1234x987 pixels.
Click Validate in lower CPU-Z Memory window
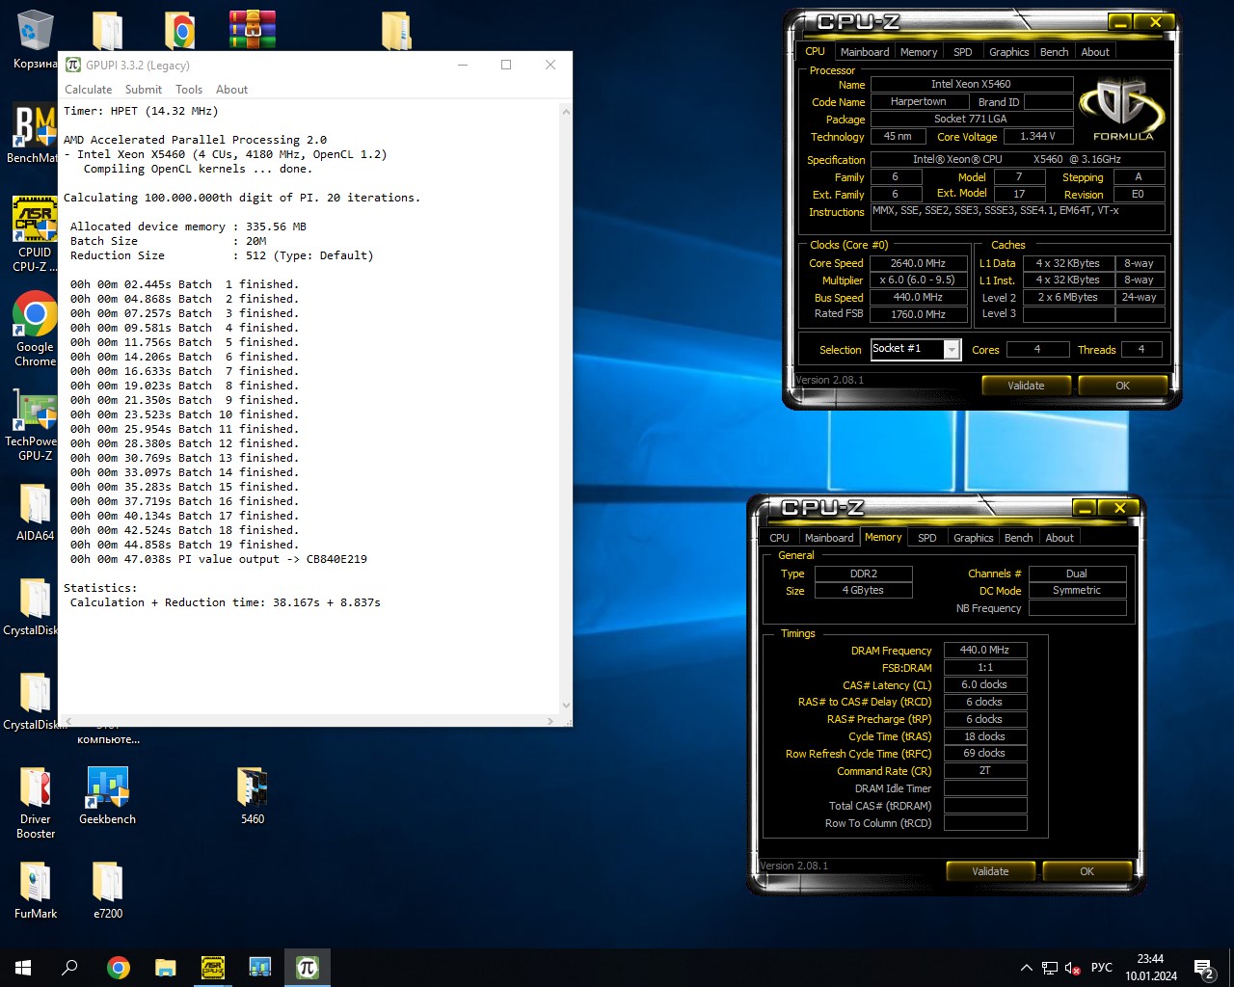coord(990,871)
